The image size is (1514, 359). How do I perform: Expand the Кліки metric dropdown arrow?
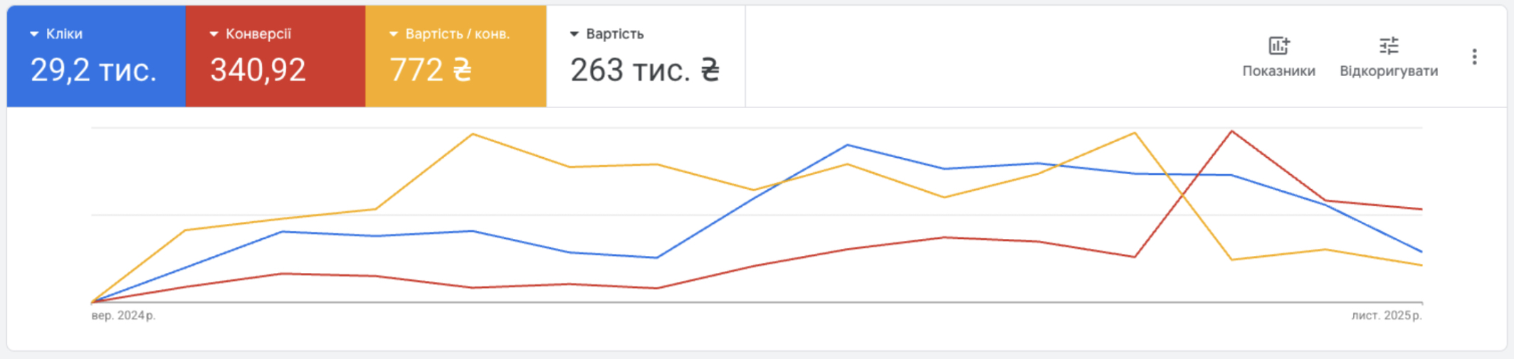34,34
